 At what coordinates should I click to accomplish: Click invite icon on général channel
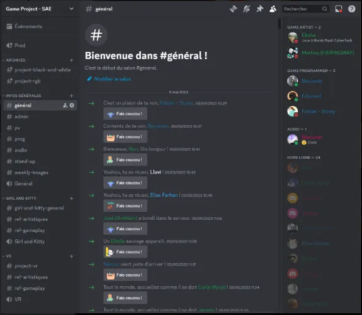click(x=65, y=106)
